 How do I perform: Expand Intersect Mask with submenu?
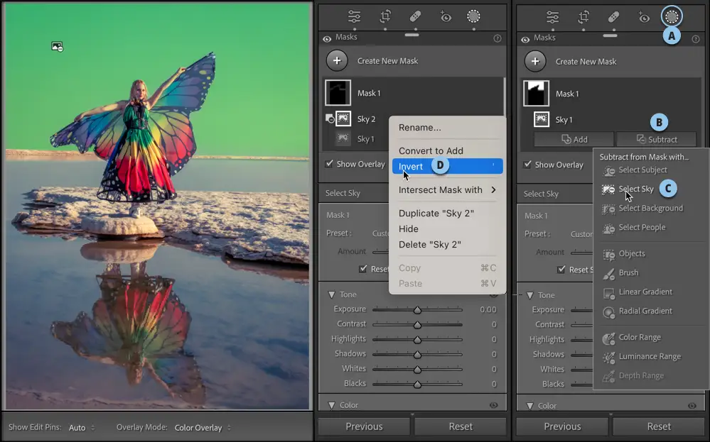[x=447, y=190]
